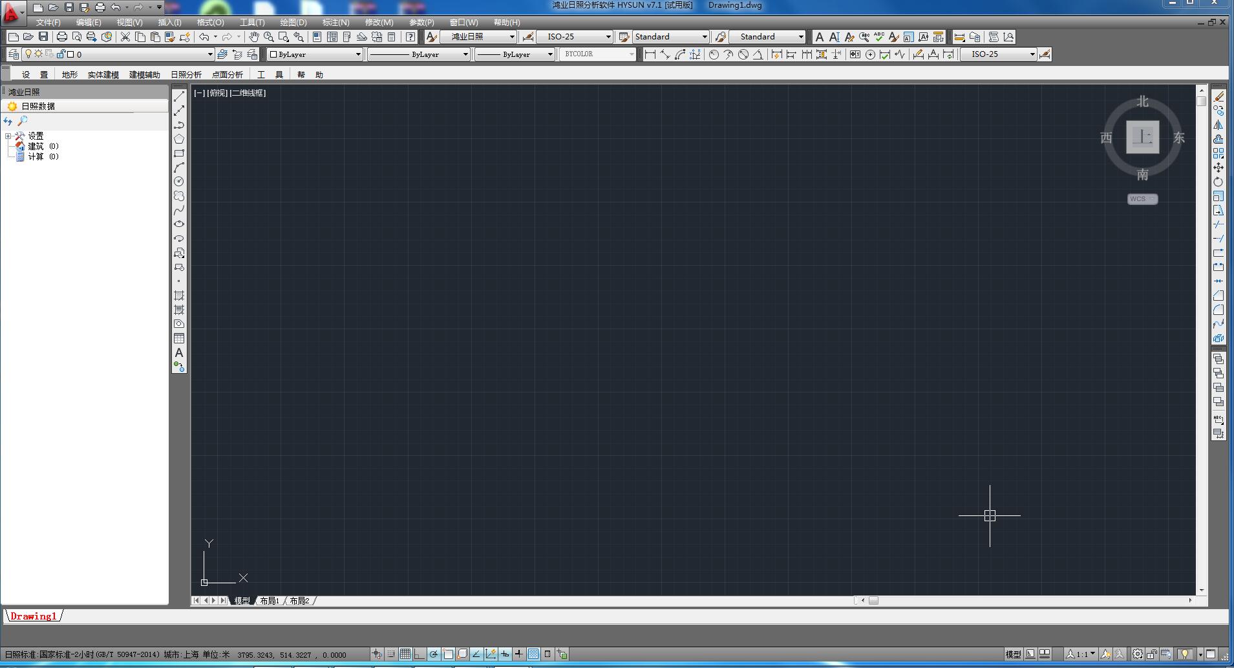Open the 实体建模 menu

point(103,75)
